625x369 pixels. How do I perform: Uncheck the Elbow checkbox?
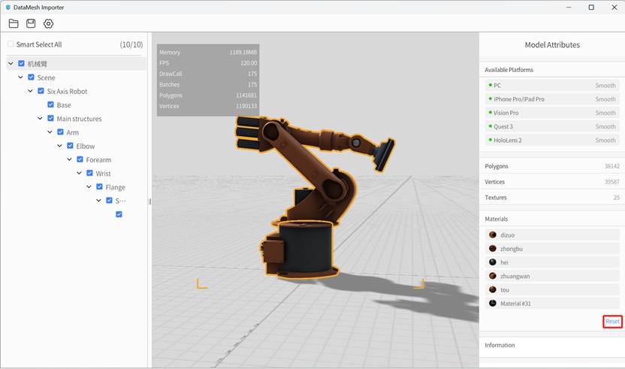[70, 146]
